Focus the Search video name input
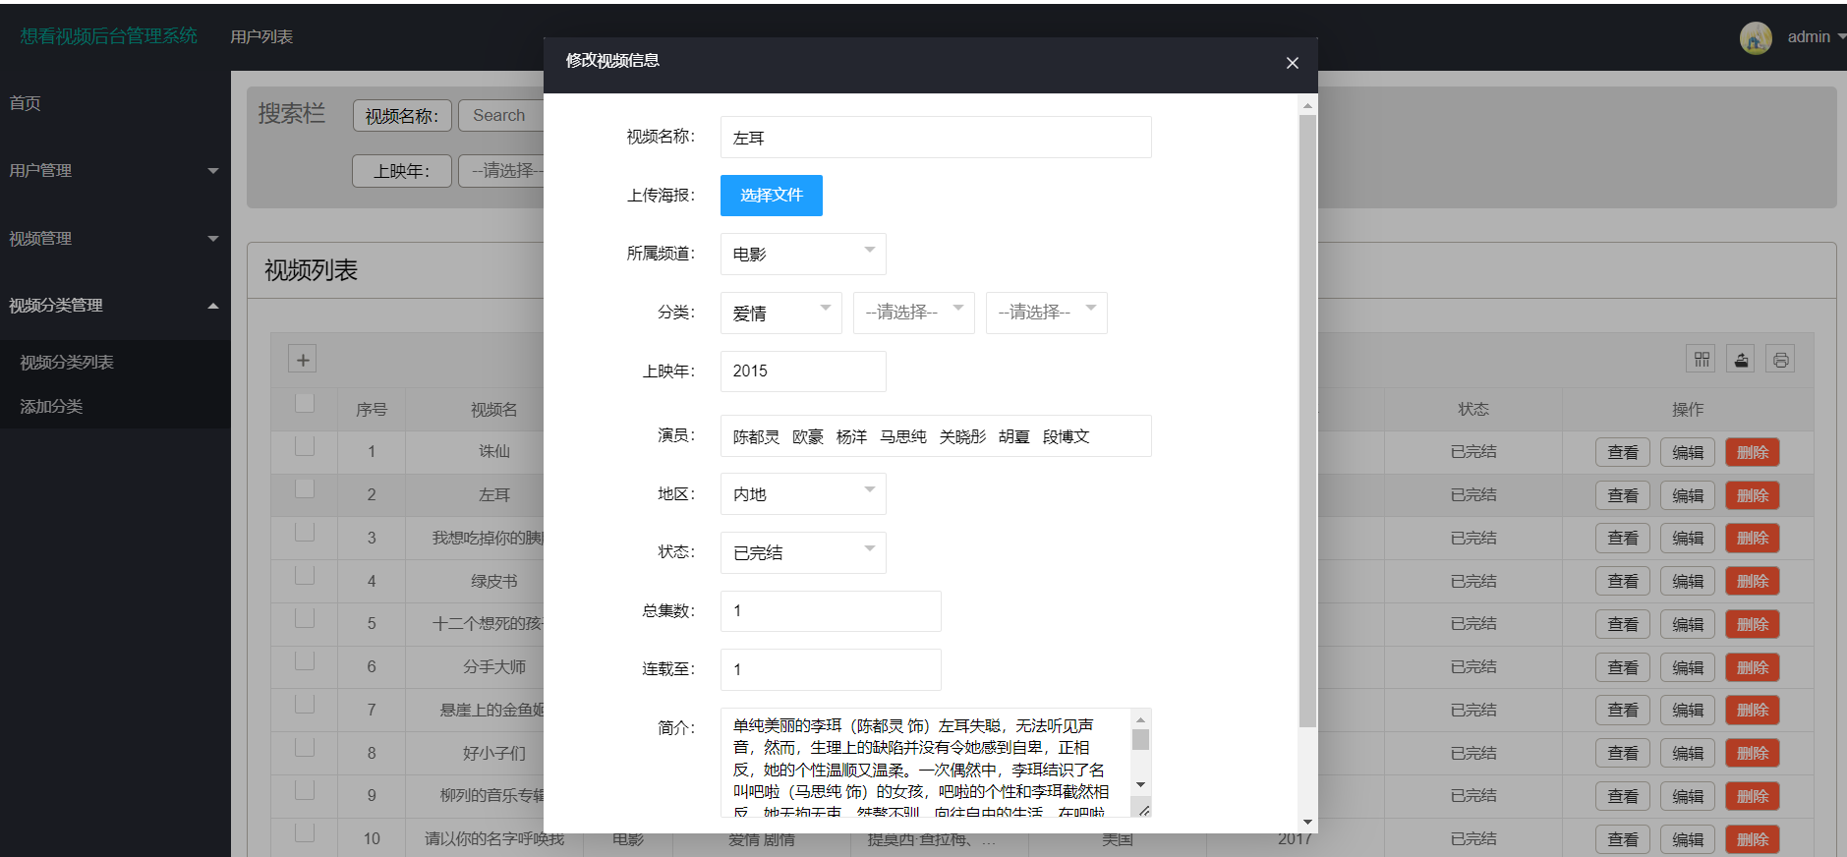The width and height of the screenshot is (1847, 857). [501, 116]
